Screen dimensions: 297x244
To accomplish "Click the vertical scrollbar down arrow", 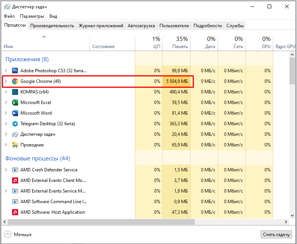I will [x=292, y=215].
